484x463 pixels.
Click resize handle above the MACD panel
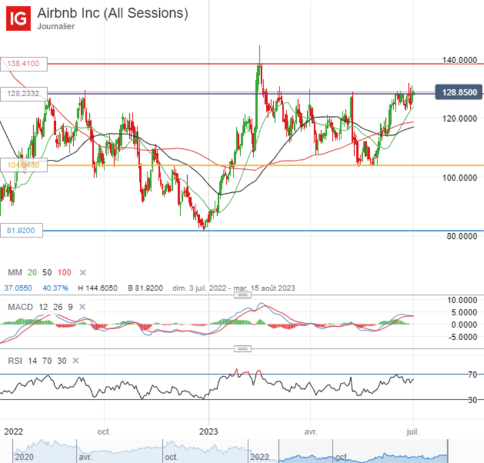pos(242,295)
